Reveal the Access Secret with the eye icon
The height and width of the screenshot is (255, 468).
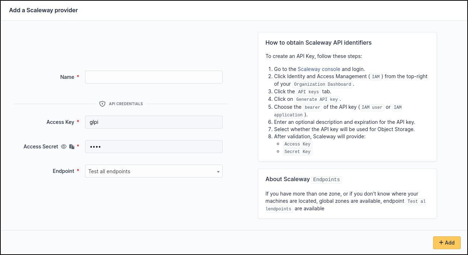(64, 147)
